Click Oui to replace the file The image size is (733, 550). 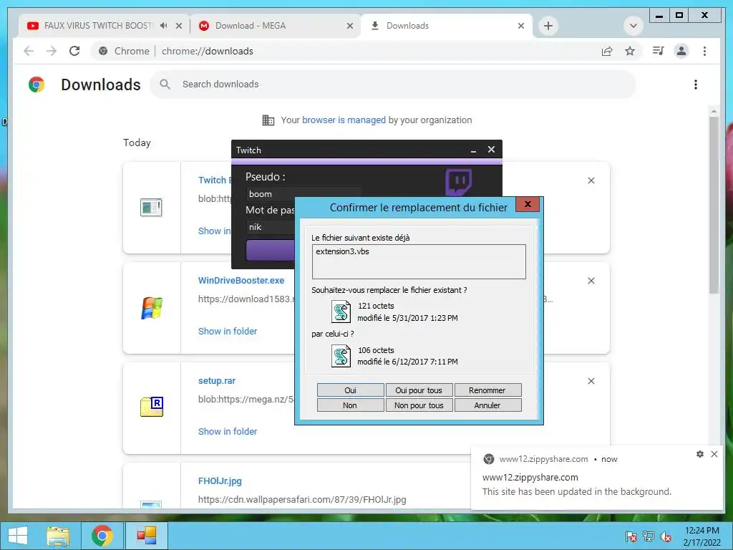[350, 390]
